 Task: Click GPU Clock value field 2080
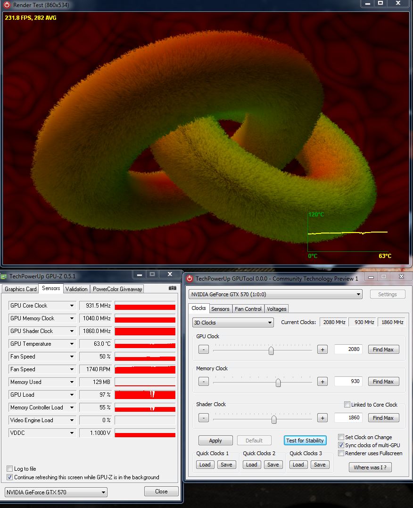(x=348, y=349)
